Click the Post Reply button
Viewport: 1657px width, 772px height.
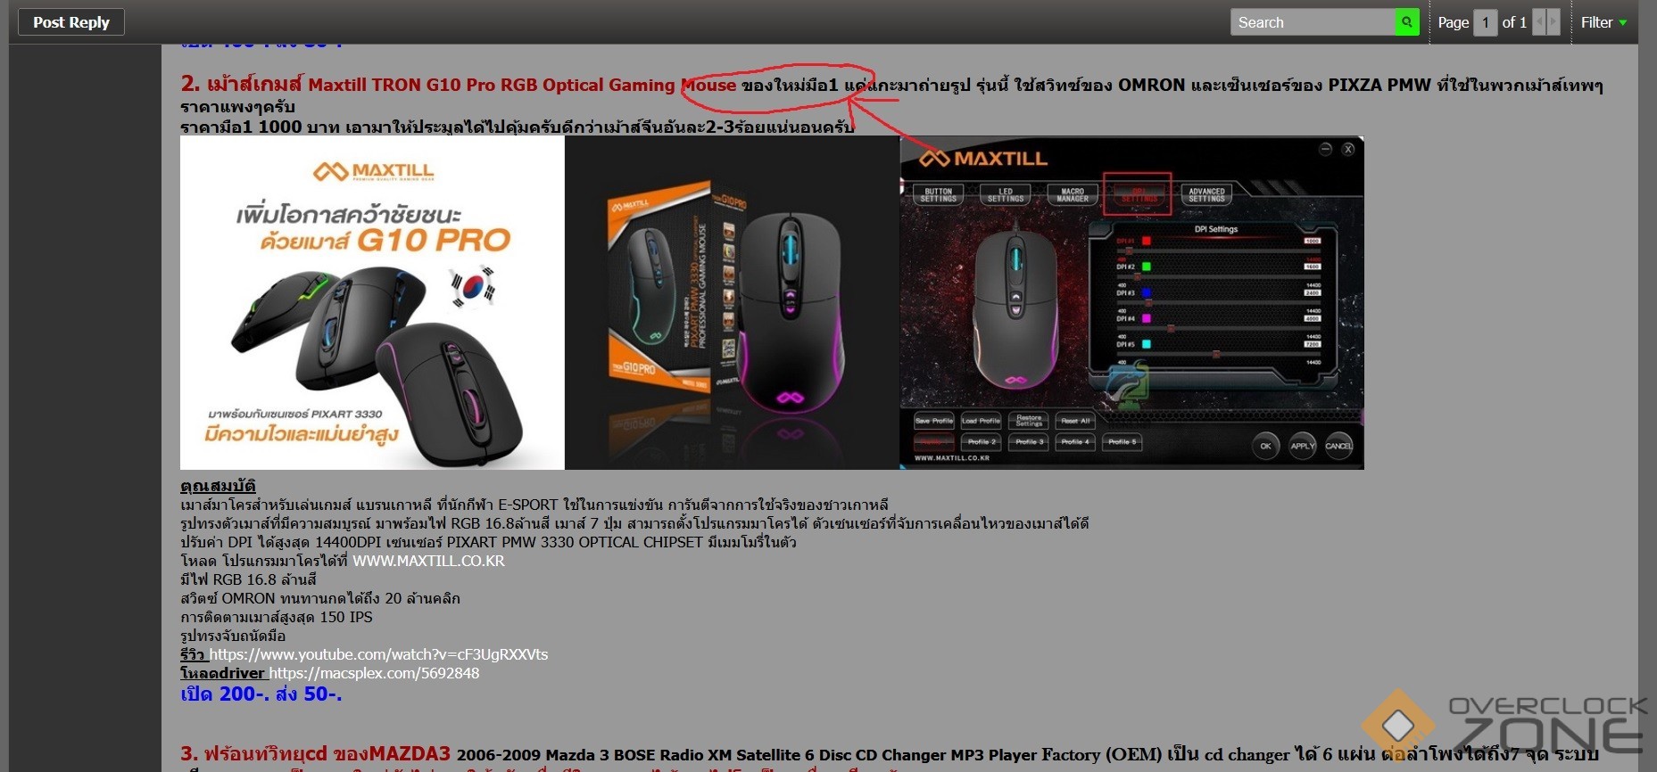click(x=71, y=22)
